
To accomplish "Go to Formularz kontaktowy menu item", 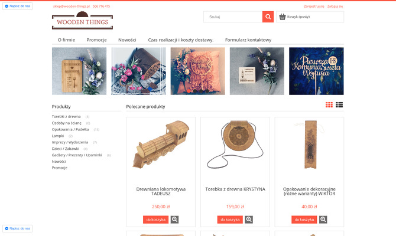I will [x=248, y=40].
